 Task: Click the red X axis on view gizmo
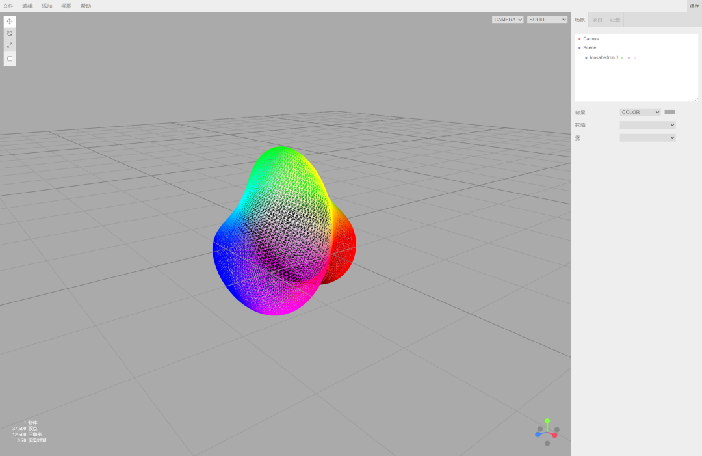[554, 435]
